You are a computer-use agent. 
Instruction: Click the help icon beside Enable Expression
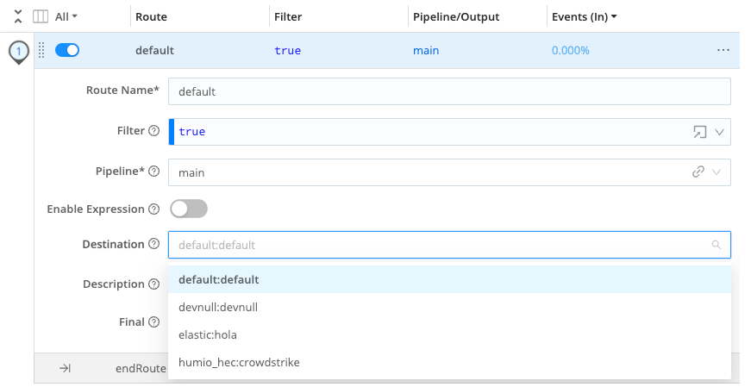tap(154, 209)
